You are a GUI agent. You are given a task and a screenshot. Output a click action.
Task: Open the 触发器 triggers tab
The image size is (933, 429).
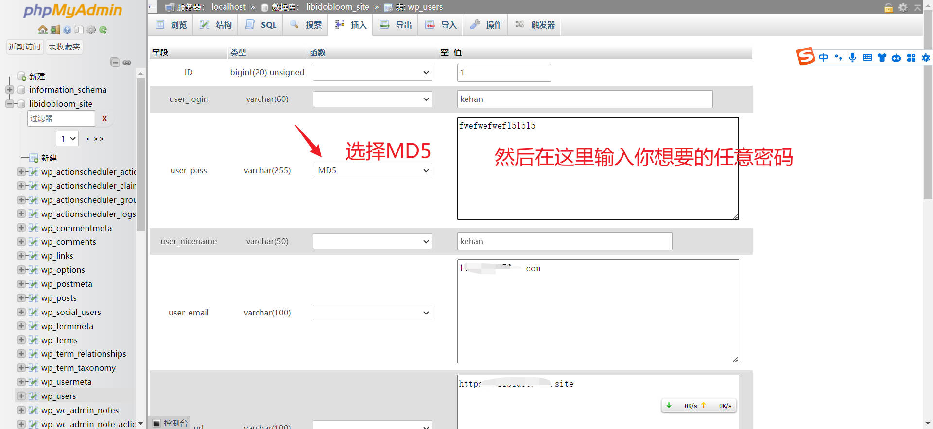pyautogui.click(x=535, y=25)
